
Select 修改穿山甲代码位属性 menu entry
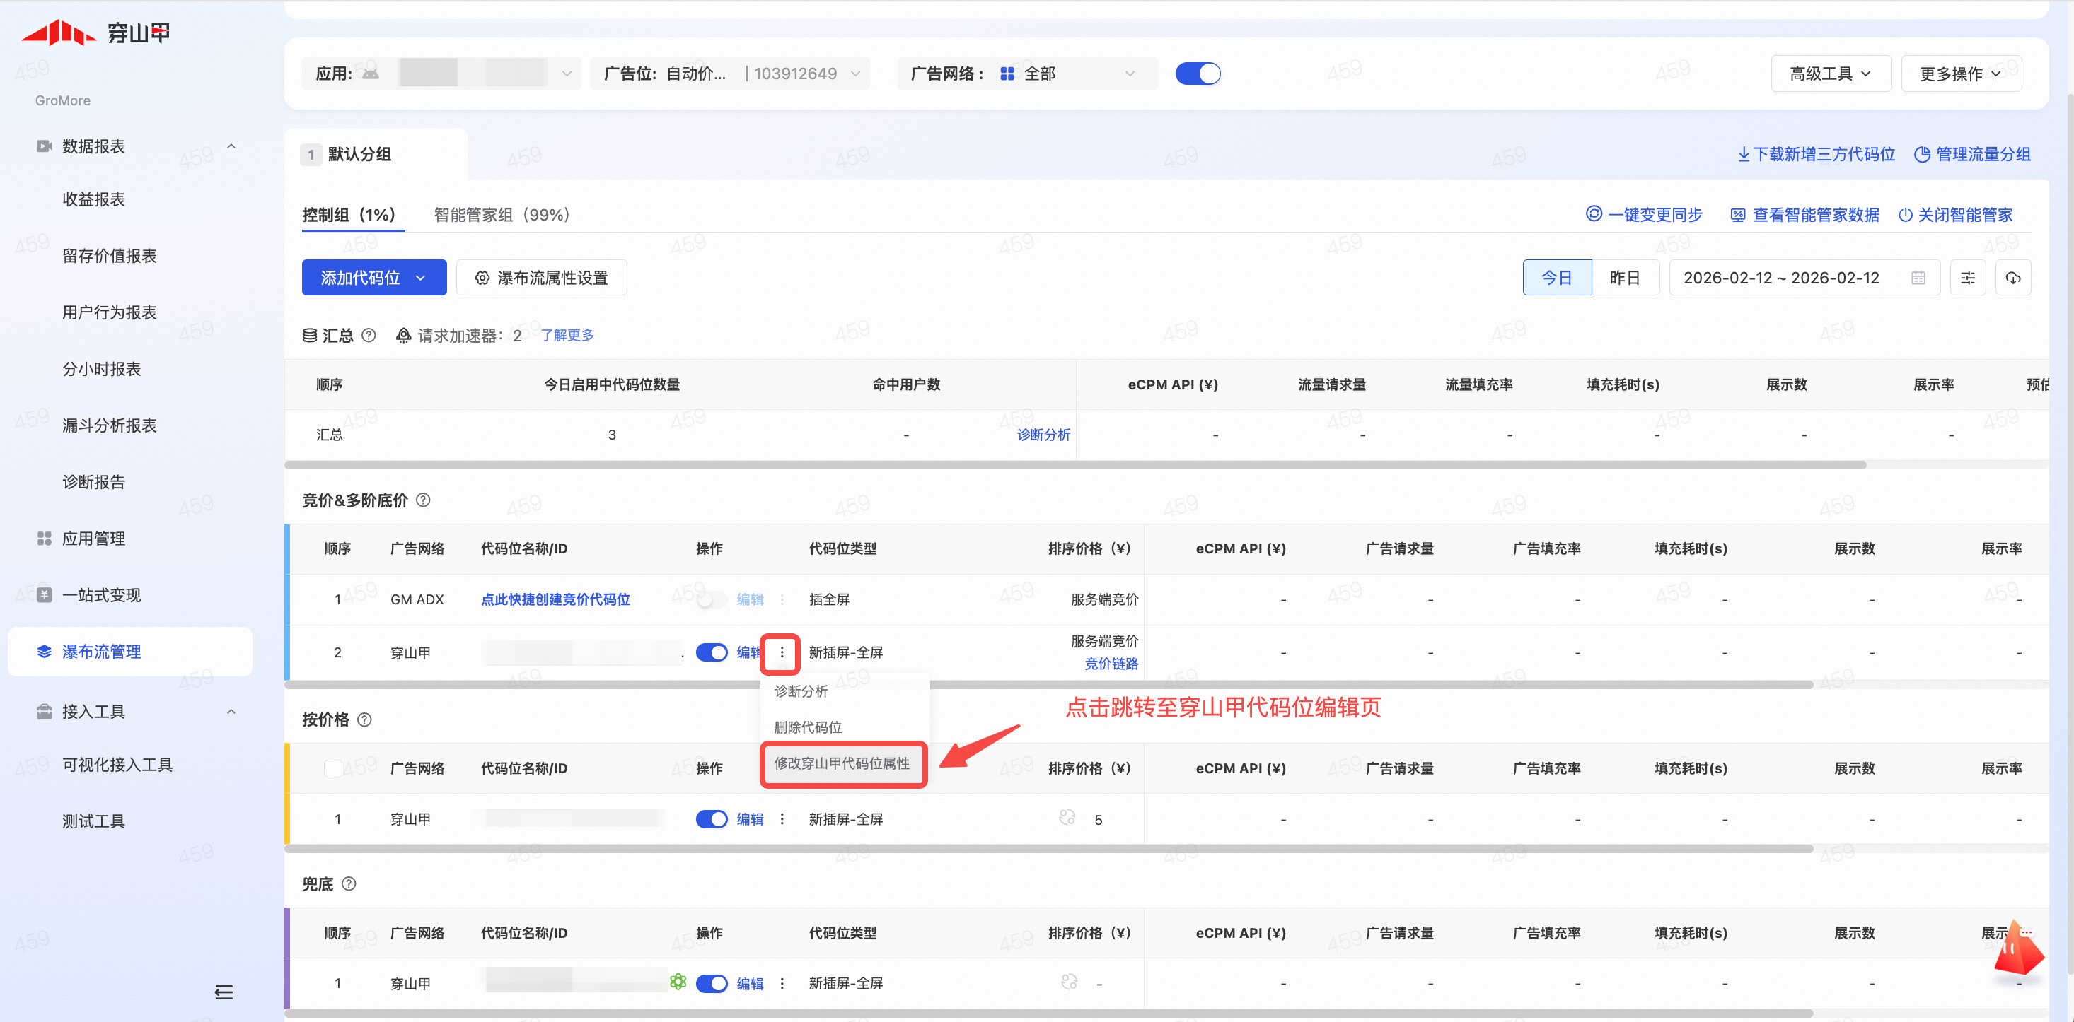click(842, 763)
